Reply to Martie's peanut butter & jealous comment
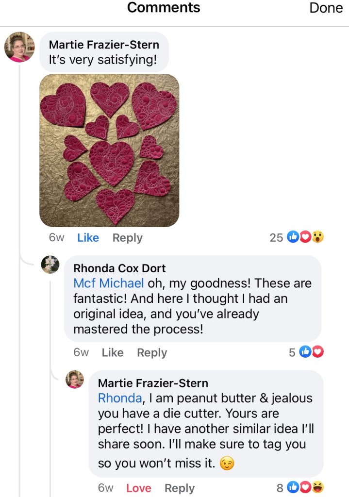 180,488
